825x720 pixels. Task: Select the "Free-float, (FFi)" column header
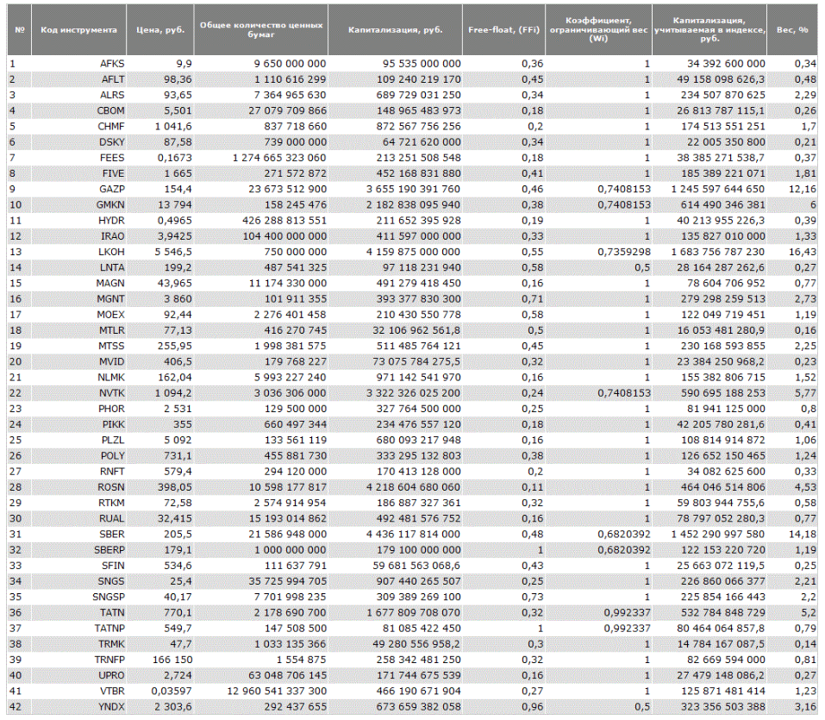point(504,30)
